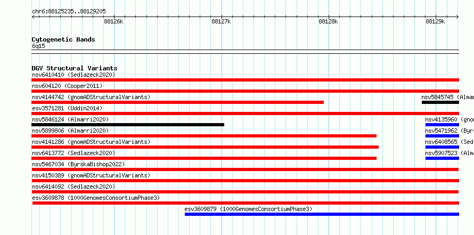
Task: Click the red bar under nsv6413772
Action: [x=204, y=158]
